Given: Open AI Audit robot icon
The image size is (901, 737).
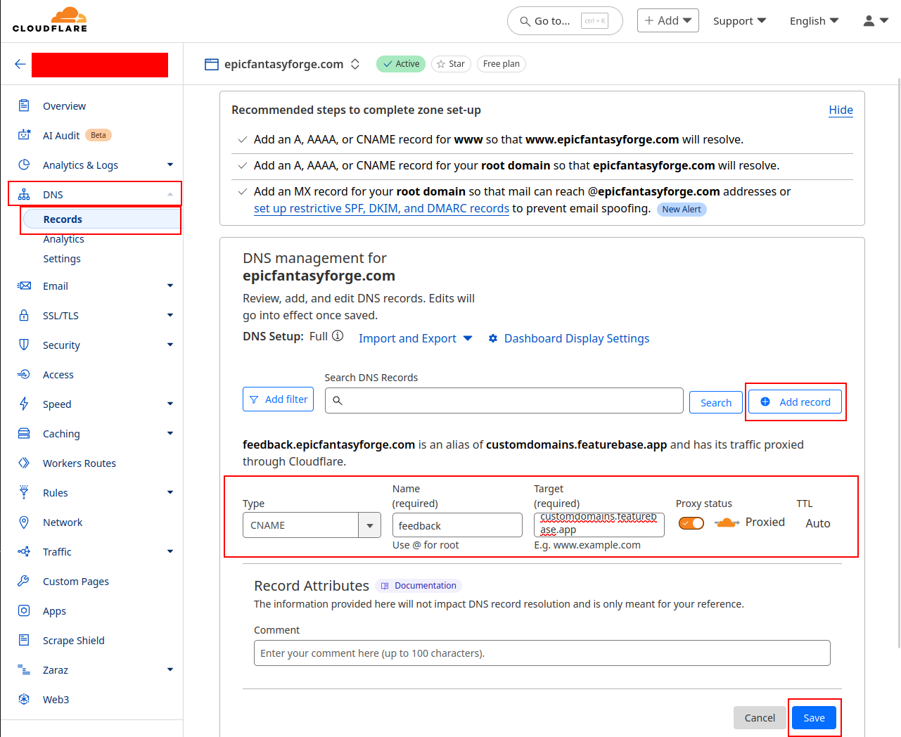Looking at the screenshot, I should (24, 135).
